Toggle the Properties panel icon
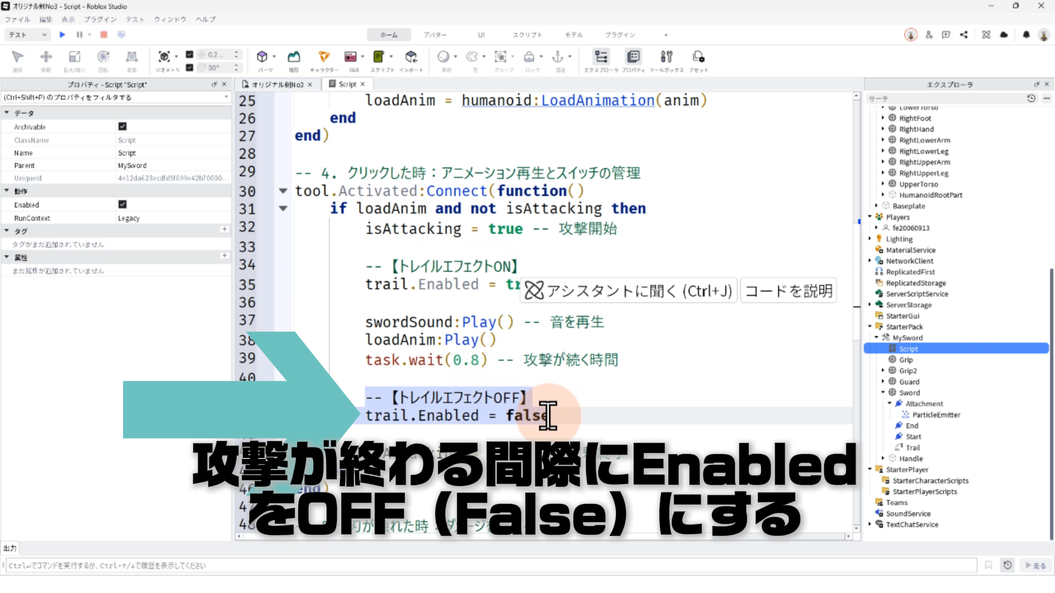This screenshot has height=593, width=1055. pyautogui.click(x=633, y=57)
